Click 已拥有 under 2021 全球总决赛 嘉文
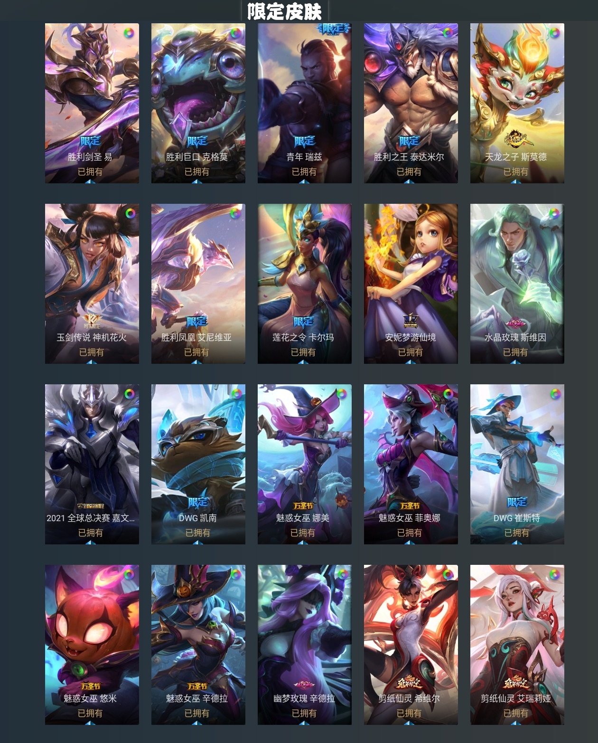 point(91,533)
